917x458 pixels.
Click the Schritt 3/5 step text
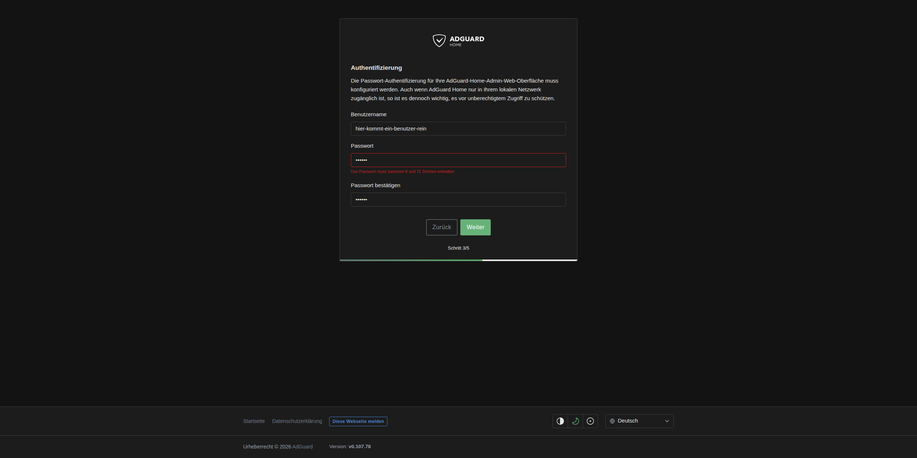pyautogui.click(x=459, y=248)
